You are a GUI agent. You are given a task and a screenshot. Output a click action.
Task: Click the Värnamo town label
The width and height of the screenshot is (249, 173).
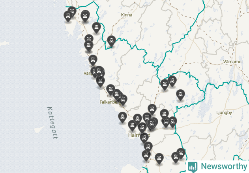tap(232, 62)
